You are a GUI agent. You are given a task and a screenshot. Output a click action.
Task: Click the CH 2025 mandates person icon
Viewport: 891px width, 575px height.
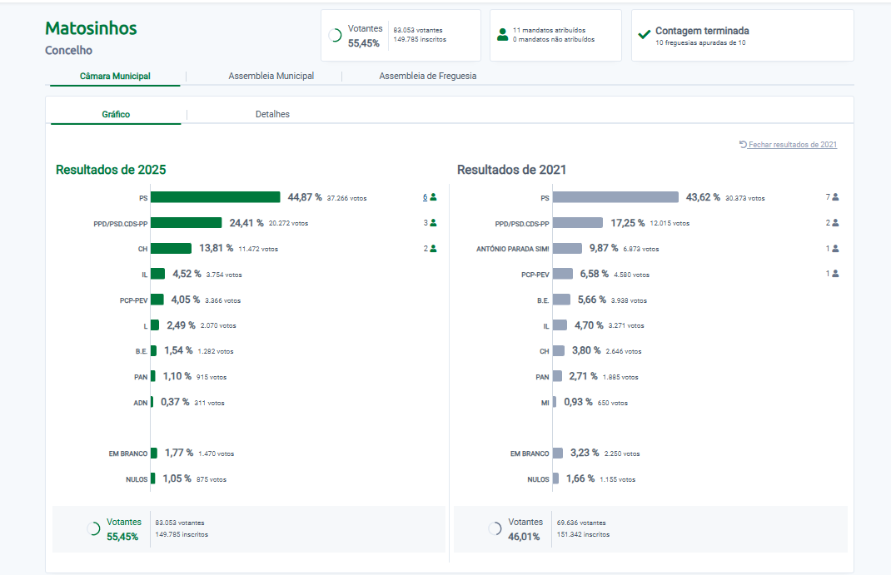pyautogui.click(x=433, y=248)
